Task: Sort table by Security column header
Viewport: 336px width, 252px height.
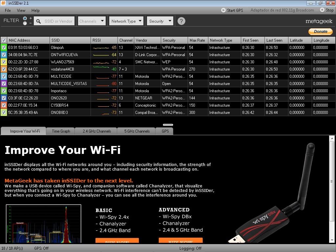Action: [174, 40]
